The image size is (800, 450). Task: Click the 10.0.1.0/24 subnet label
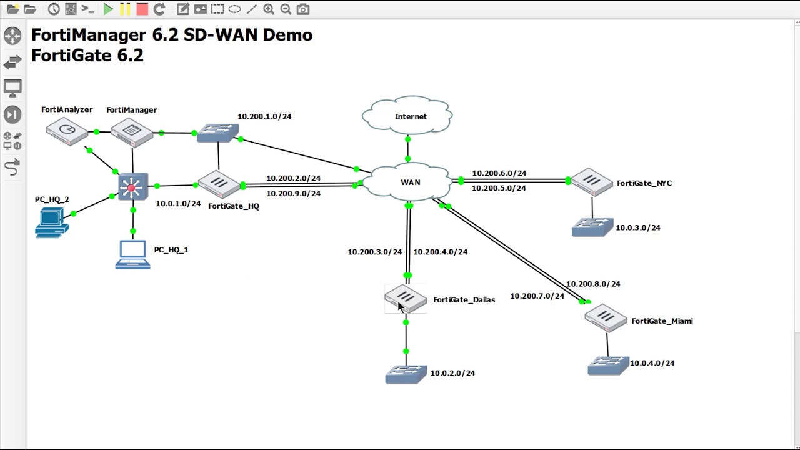178,204
